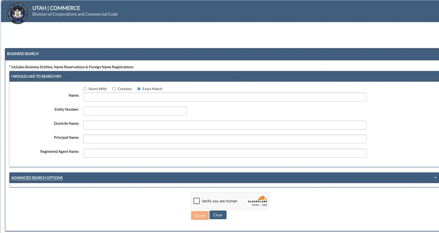
Task: Open the Cloudflare Help link
Action: [264, 205]
